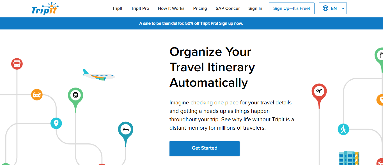This screenshot has width=383, height=165.
Task: Select the restaurant utensils map pin icon
Action: point(380,54)
